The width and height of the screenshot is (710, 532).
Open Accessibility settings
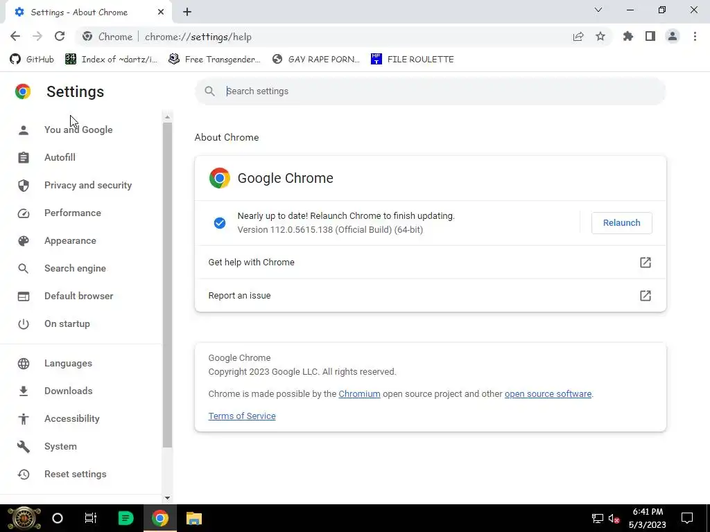pos(72,419)
